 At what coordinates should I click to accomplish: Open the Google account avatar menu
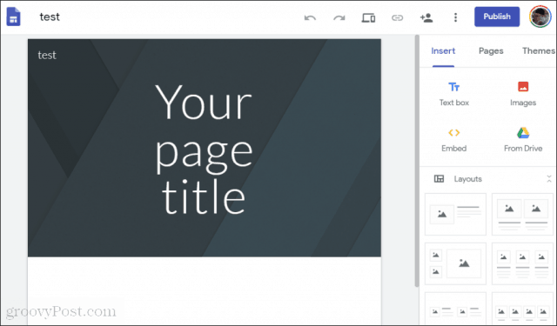(540, 17)
